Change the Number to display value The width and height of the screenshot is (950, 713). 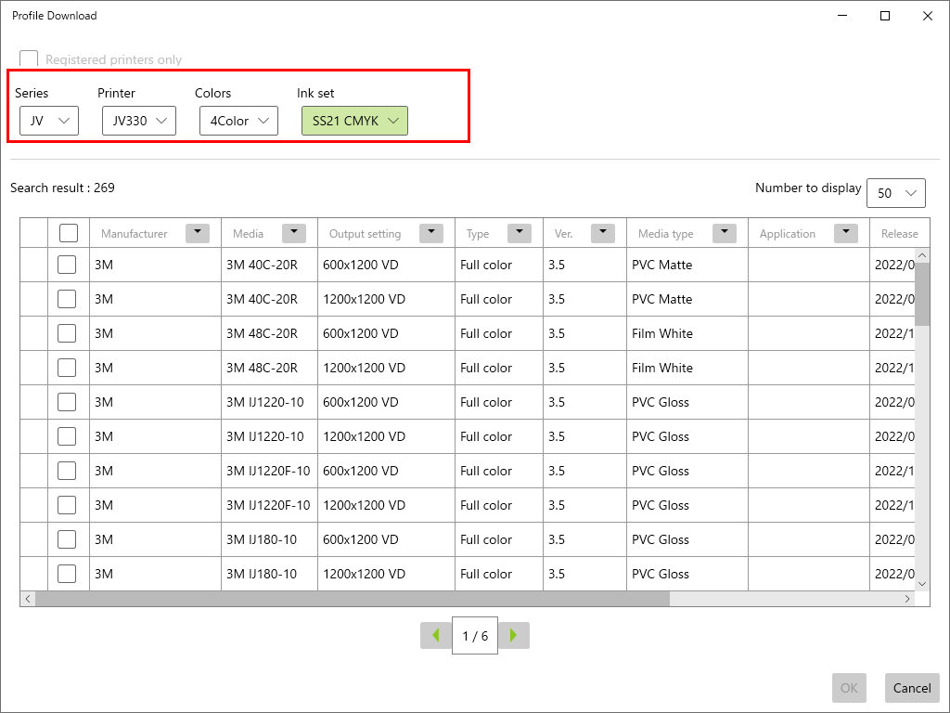tap(896, 192)
